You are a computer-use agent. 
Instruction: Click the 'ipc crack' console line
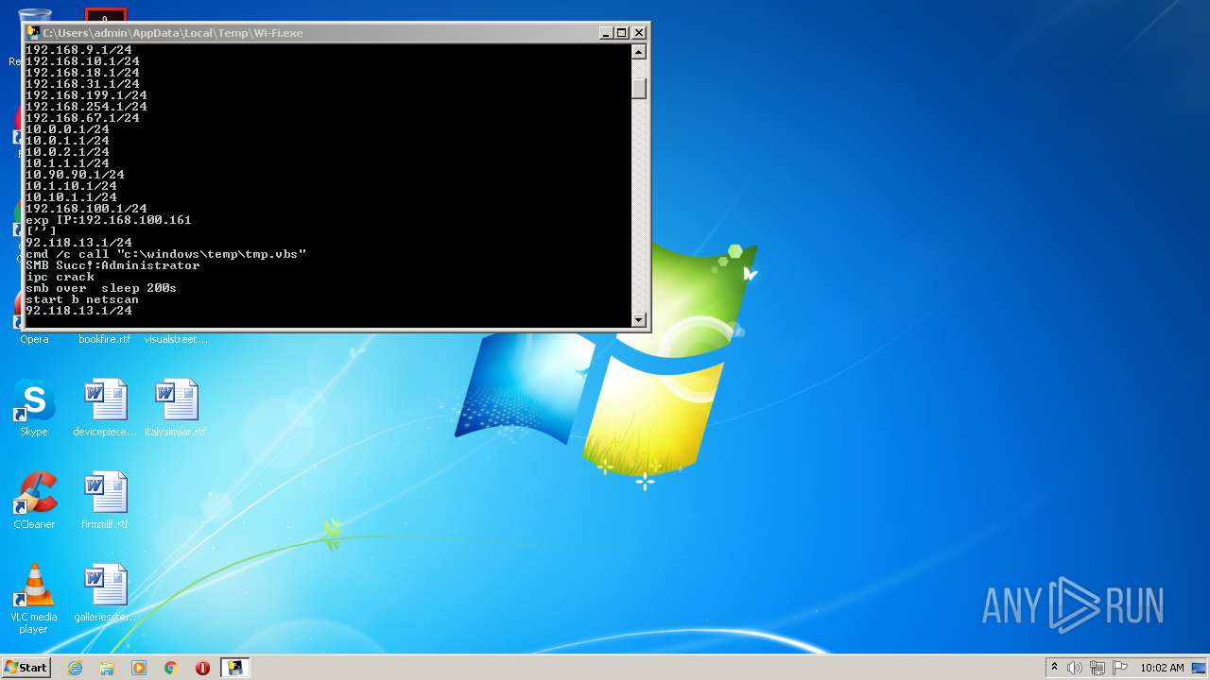click(60, 277)
